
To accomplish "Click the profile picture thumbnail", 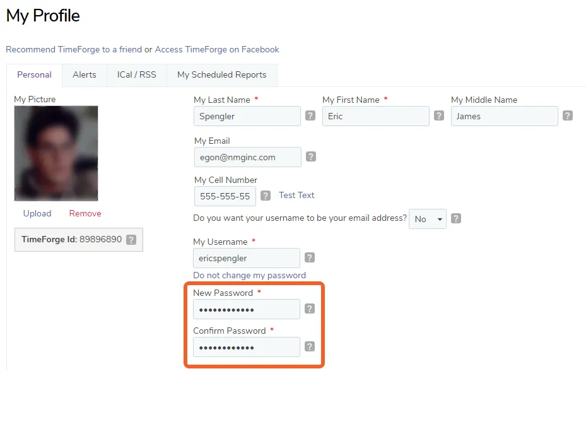I will point(56,153).
